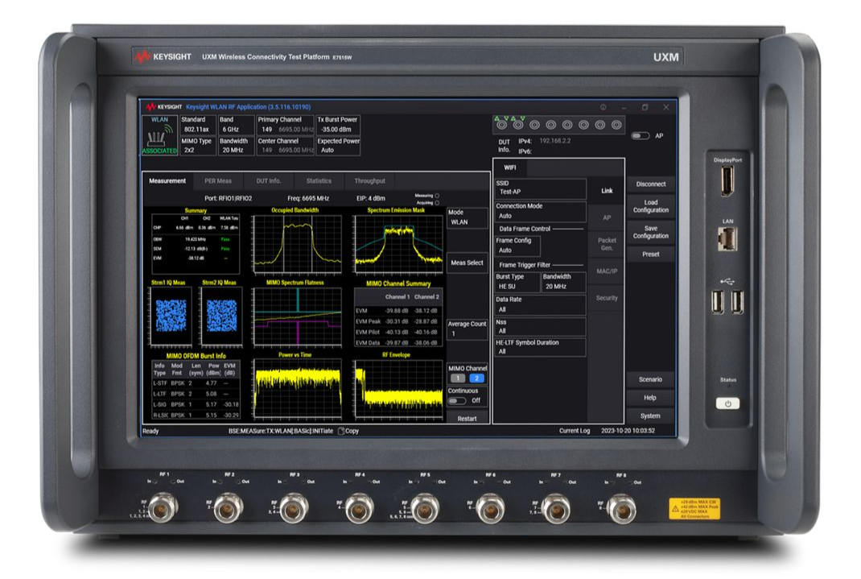
Task: Select the Strm1 IQ Meas constellation plot
Action: 171,317
